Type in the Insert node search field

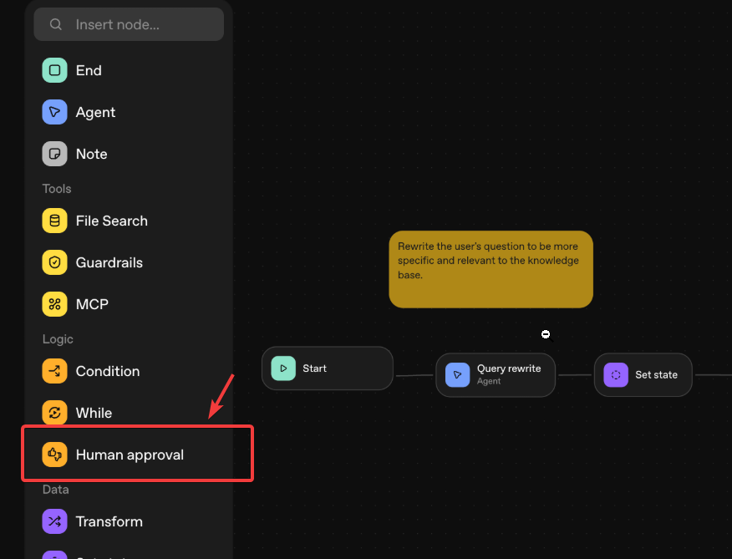(x=142, y=24)
